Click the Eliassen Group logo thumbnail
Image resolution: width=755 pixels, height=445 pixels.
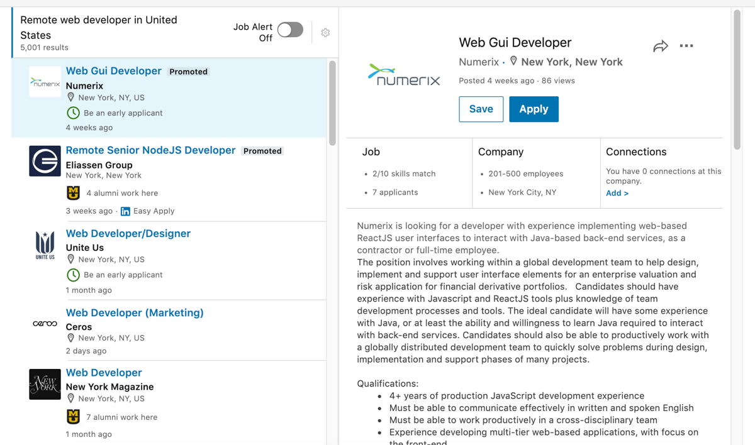(x=45, y=161)
